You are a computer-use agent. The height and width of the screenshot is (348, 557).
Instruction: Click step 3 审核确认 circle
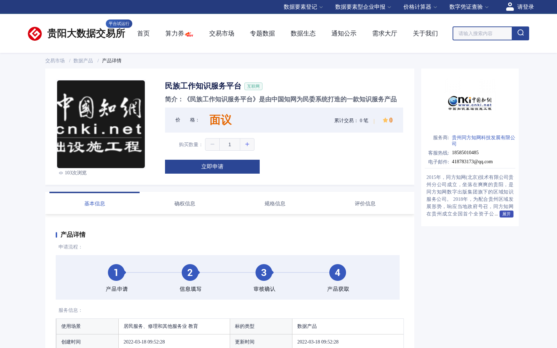point(264,272)
